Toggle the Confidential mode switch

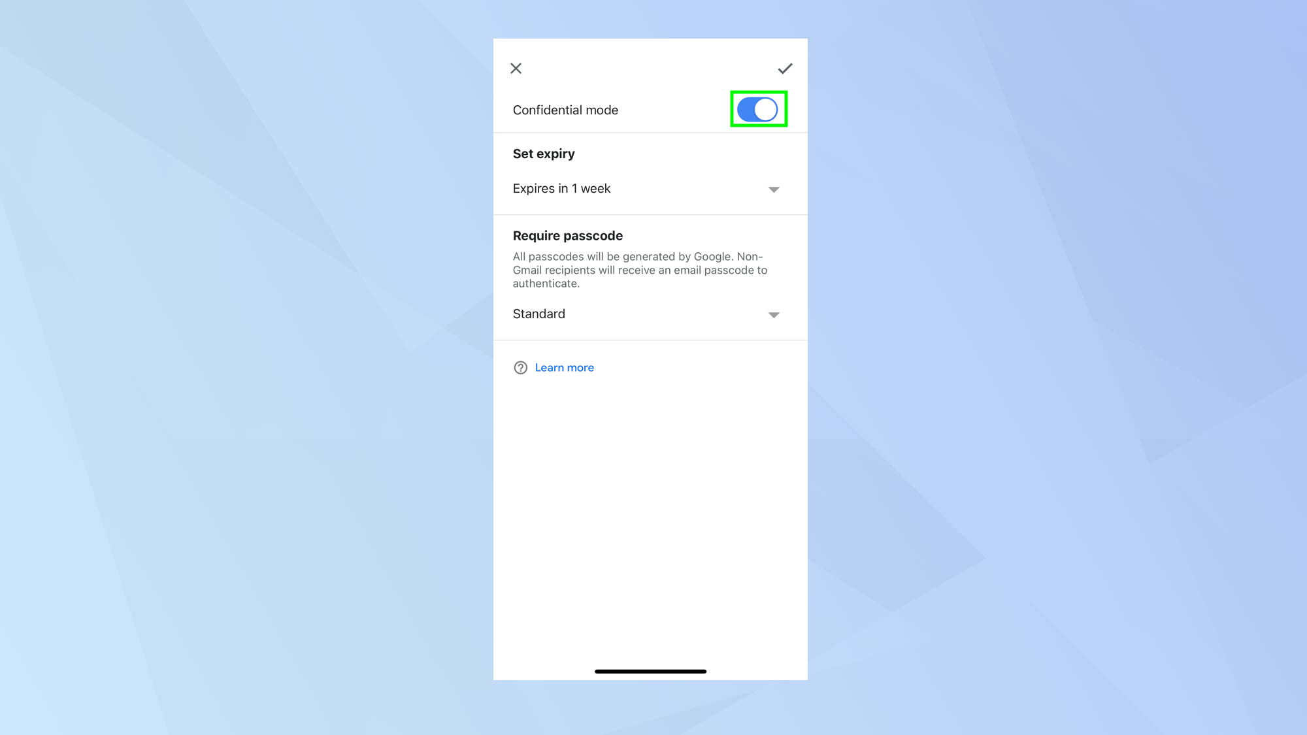coord(759,110)
